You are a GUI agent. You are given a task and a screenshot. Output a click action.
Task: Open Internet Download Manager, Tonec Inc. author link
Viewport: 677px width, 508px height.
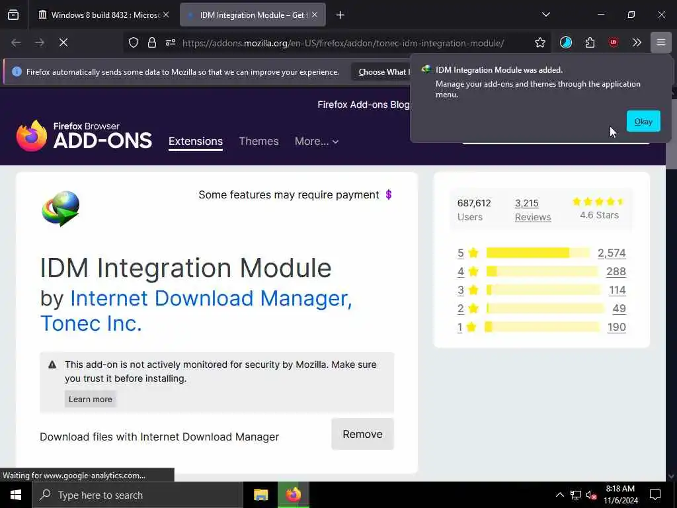click(x=196, y=311)
